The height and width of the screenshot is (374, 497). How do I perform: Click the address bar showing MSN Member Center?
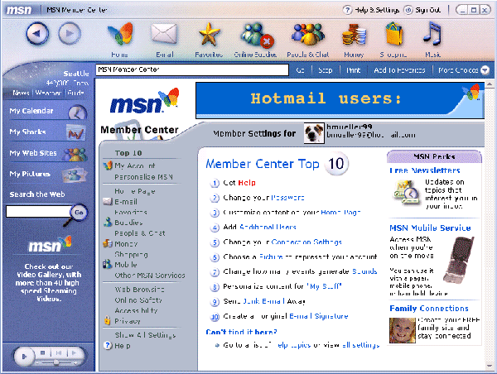[192, 70]
